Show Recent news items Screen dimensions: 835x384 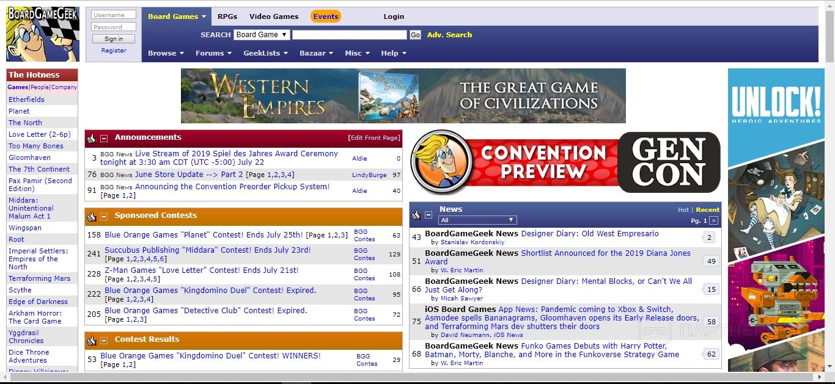coord(708,209)
